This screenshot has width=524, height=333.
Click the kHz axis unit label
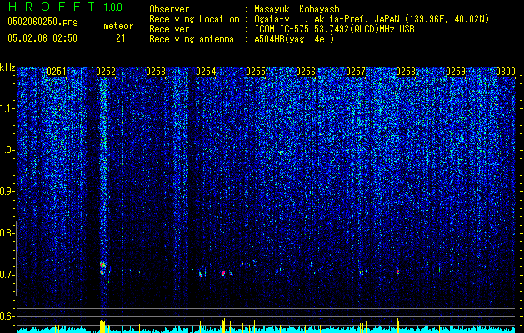(x=7, y=67)
